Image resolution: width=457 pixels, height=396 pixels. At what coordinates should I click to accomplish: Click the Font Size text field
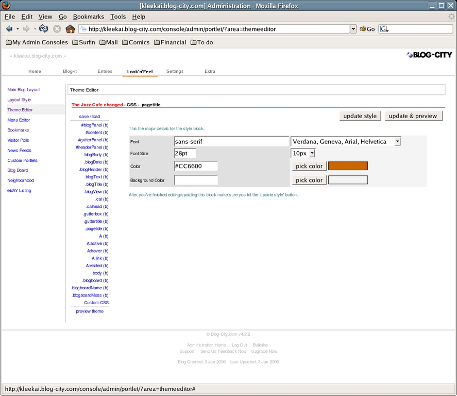click(185, 153)
